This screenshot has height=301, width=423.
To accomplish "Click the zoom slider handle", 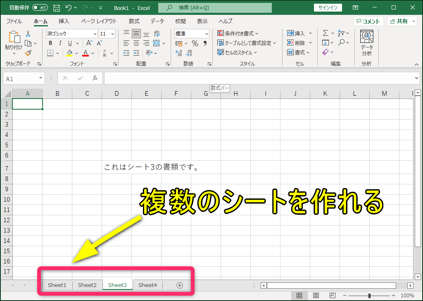I will coord(369,296).
